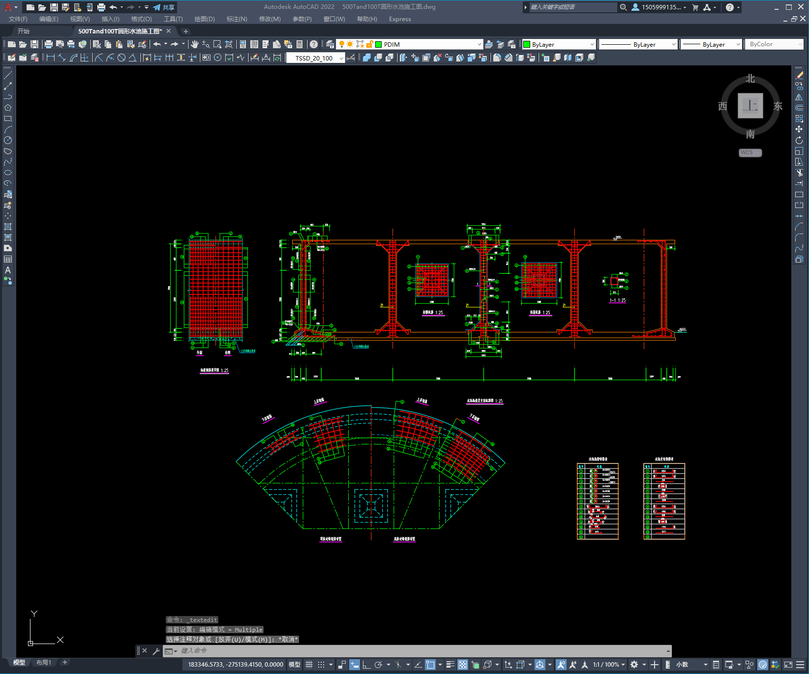The height and width of the screenshot is (674, 809).
Task: Select the Move tool in the Modify toolbar
Action: pos(799,129)
